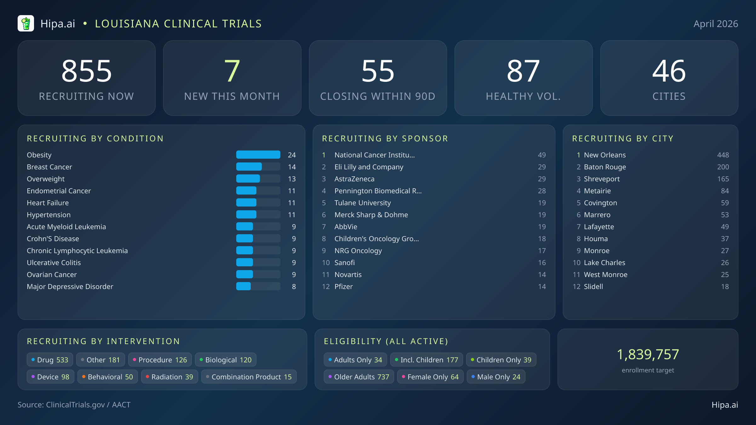Select Slidell in city list
756x425 pixels.
[x=650, y=286]
